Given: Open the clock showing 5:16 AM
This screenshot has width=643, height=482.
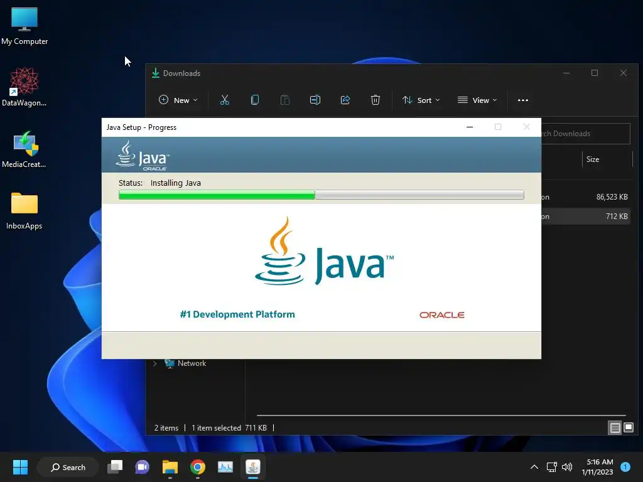Looking at the screenshot, I should (598, 467).
